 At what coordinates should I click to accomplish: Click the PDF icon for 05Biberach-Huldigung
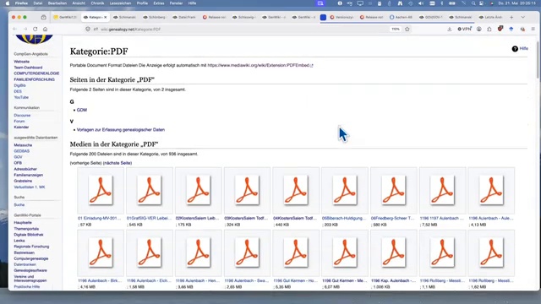coord(345,190)
